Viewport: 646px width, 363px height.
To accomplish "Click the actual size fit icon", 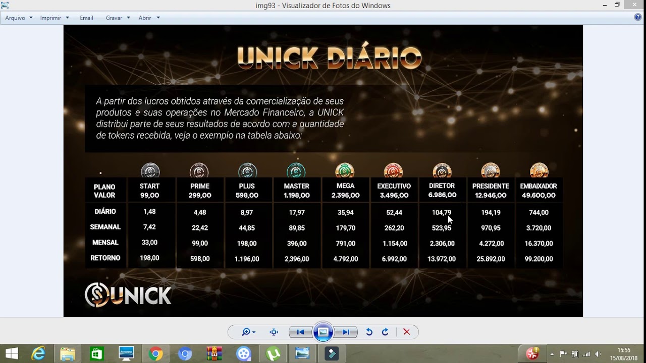I will click(x=274, y=332).
